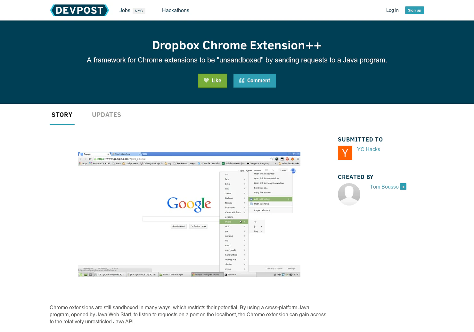Select the Story tab
This screenshot has height=332, width=474.
coord(62,115)
